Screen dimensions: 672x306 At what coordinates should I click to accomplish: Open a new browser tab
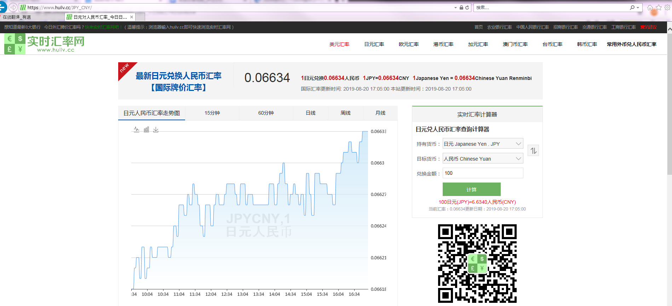click(140, 17)
